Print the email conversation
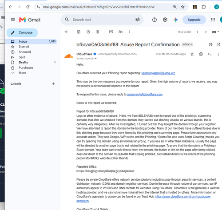This screenshot has height=210, width=222. coord(210,44)
